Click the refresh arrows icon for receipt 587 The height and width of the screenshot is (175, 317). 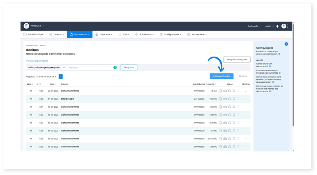pos(230,107)
